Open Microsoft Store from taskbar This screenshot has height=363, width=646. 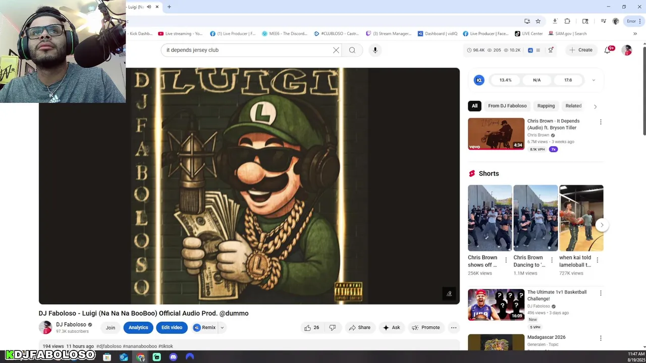pos(107,357)
